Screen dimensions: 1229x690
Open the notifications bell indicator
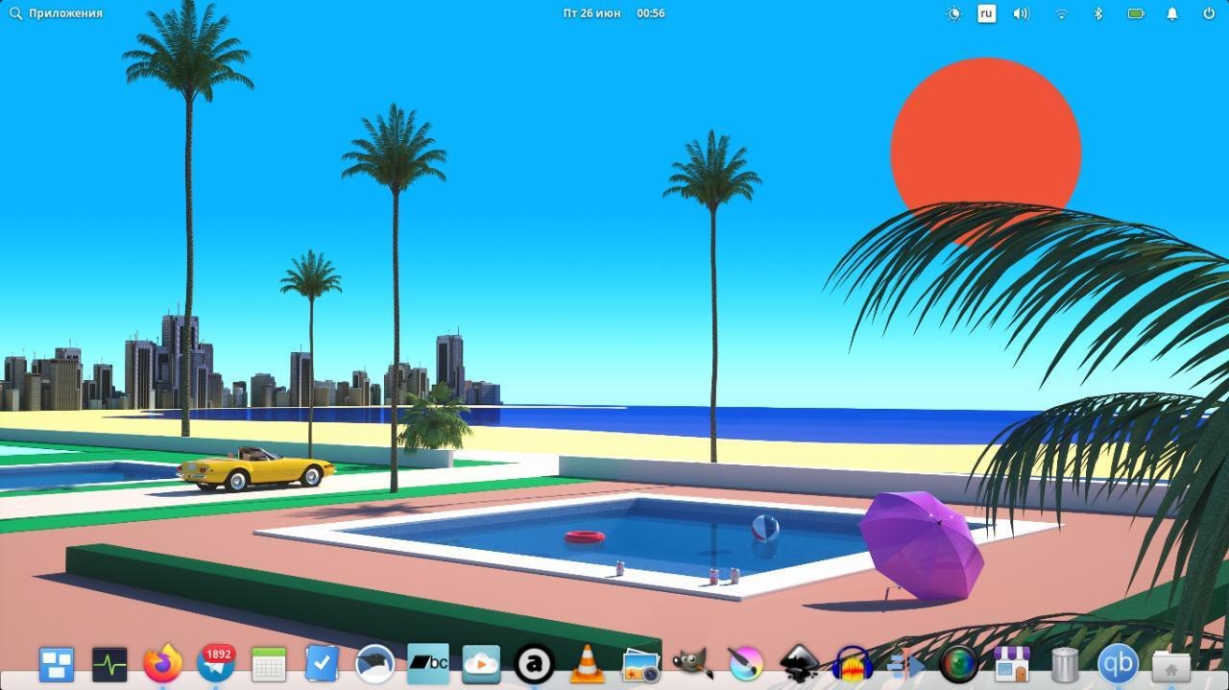[x=1171, y=13]
